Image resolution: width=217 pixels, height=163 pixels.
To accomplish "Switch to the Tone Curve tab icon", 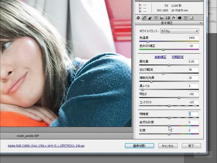I will click(144, 18).
